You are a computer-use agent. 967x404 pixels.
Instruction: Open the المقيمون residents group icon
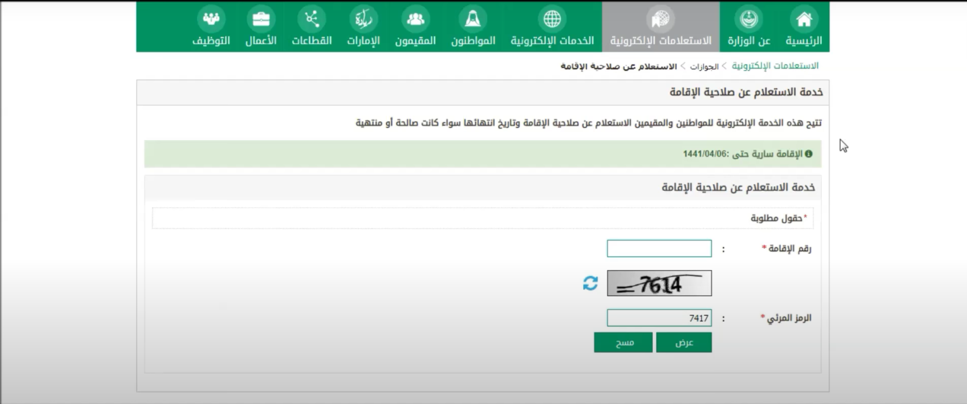pos(415,19)
